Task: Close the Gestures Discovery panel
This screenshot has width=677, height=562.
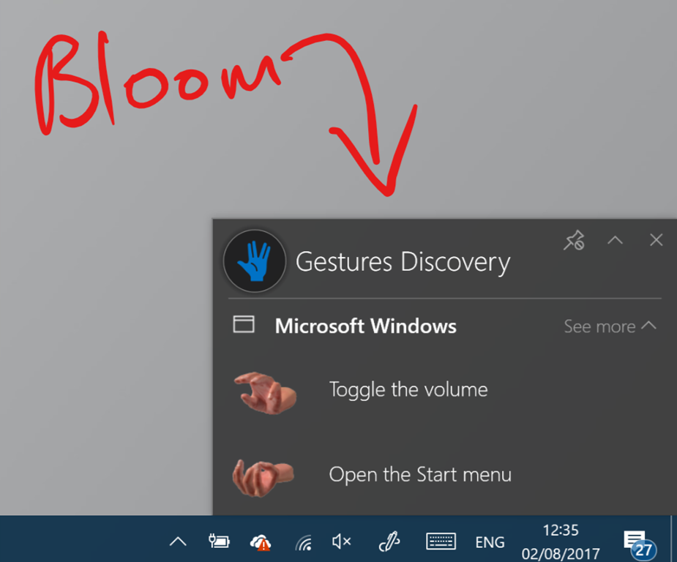Action: pos(657,240)
